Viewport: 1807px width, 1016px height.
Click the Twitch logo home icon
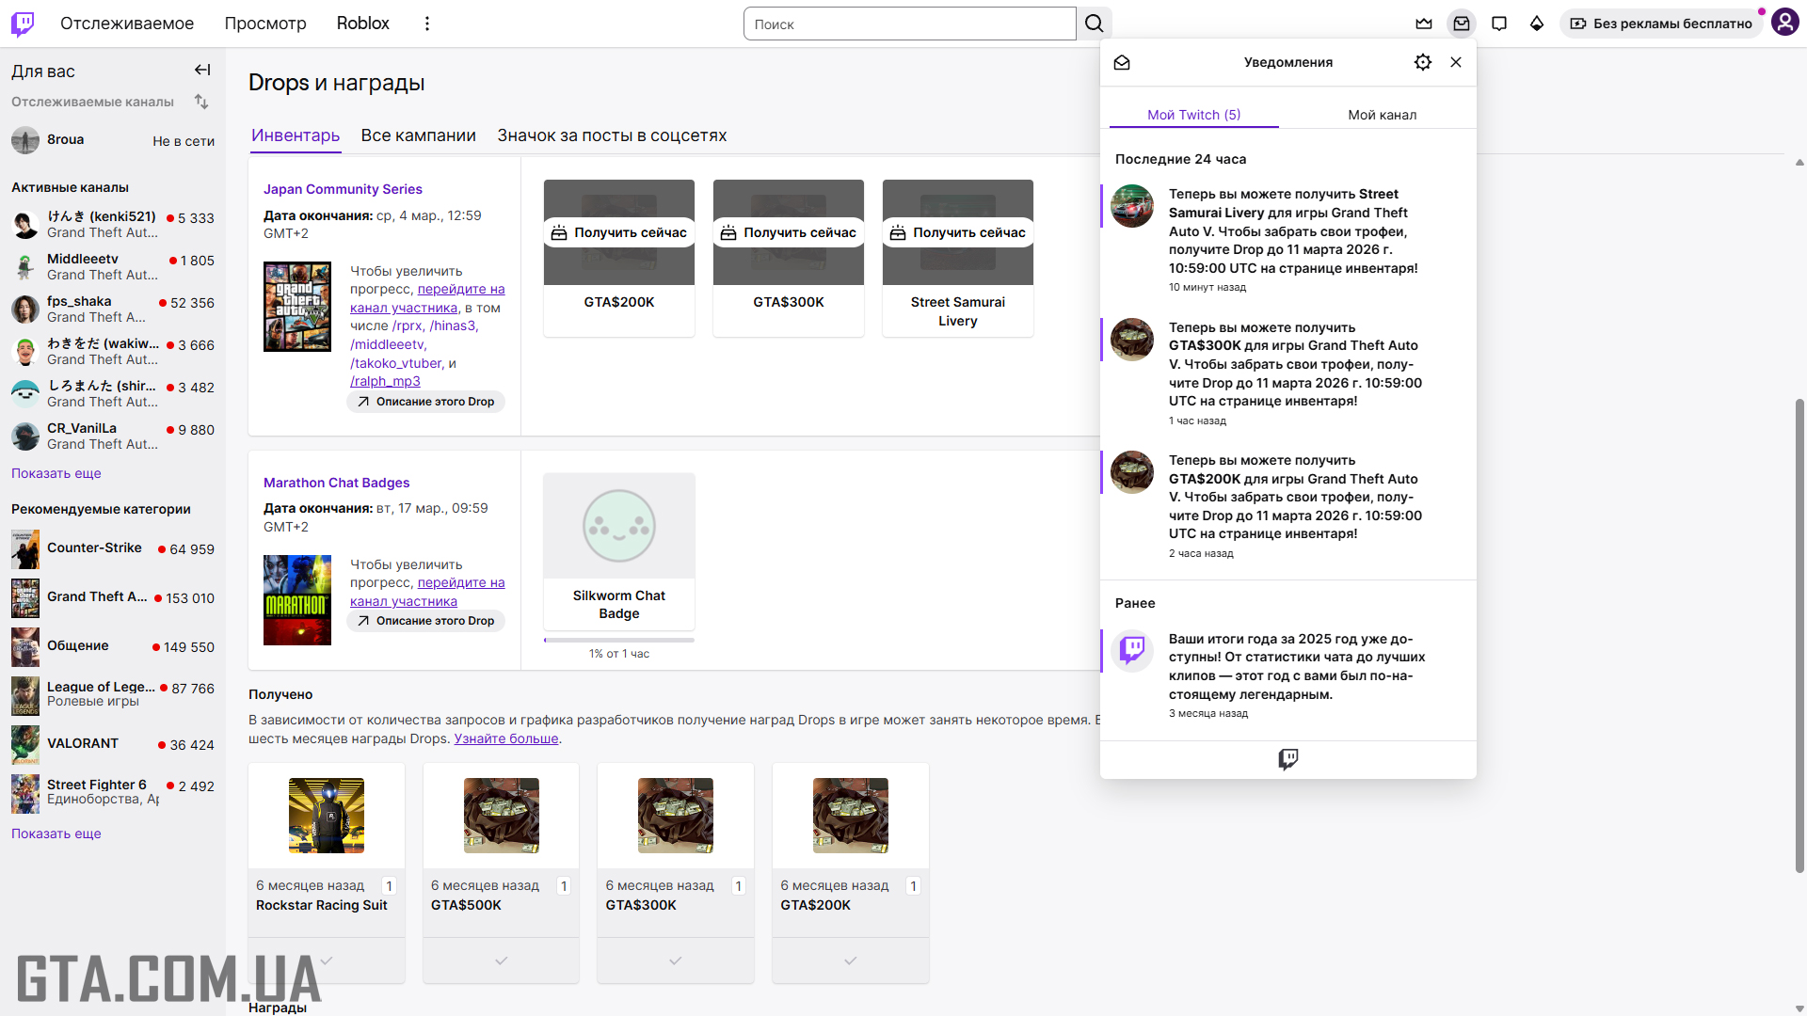[x=23, y=24]
